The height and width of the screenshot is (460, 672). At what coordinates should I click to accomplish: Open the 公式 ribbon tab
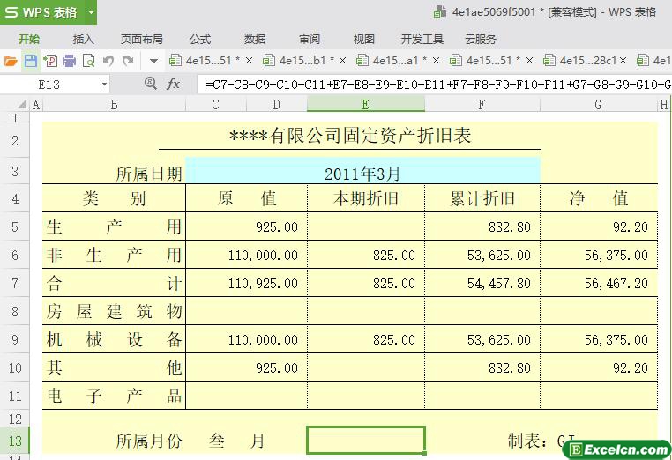click(x=200, y=40)
